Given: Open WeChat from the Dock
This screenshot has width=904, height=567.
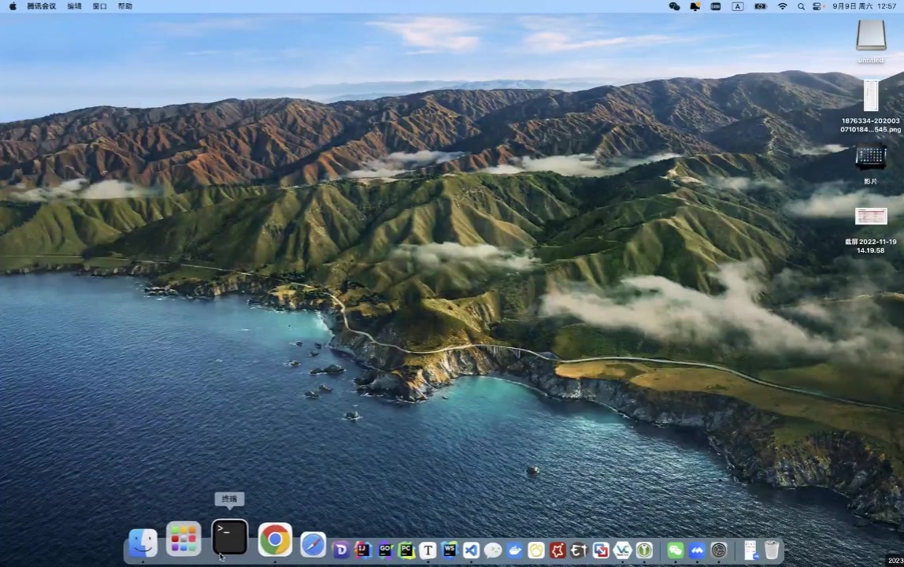Looking at the screenshot, I should click(x=675, y=550).
